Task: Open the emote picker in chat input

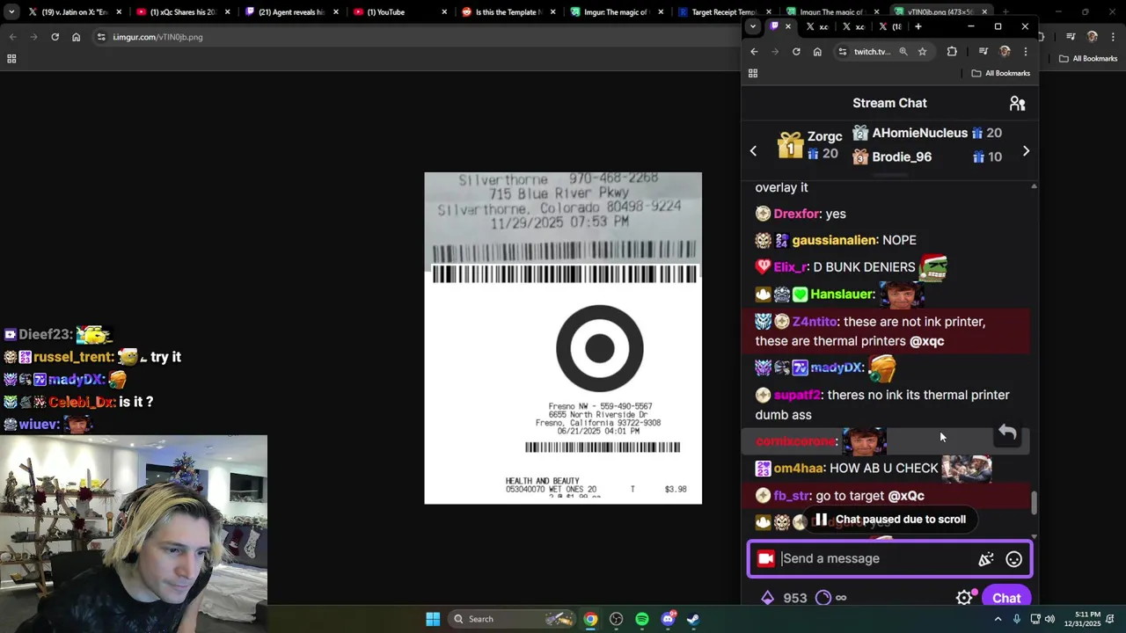Action: pos(1013,559)
